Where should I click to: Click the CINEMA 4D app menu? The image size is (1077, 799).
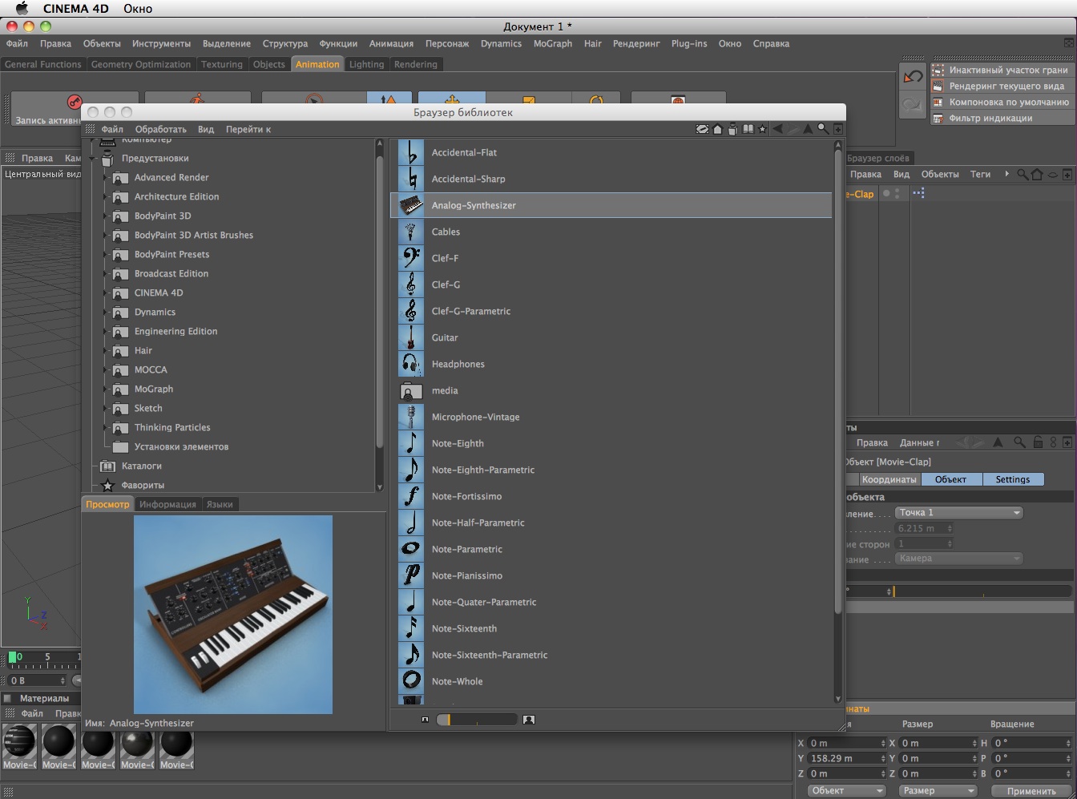(x=75, y=9)
